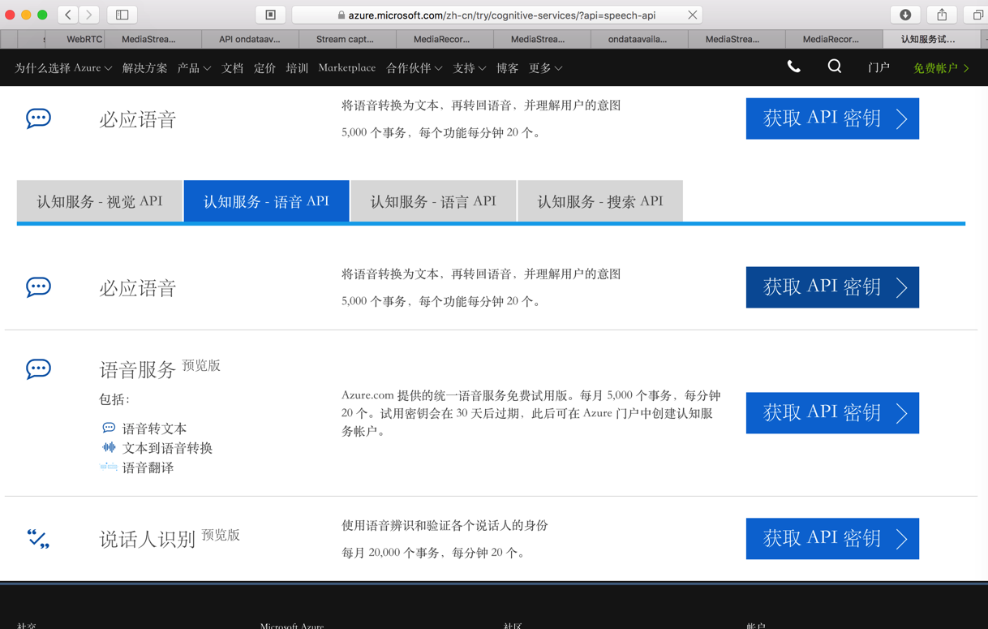The image size is (988, 629).
Task: Switch to the Stream capt... browser tab
Action: coord(346,39)
